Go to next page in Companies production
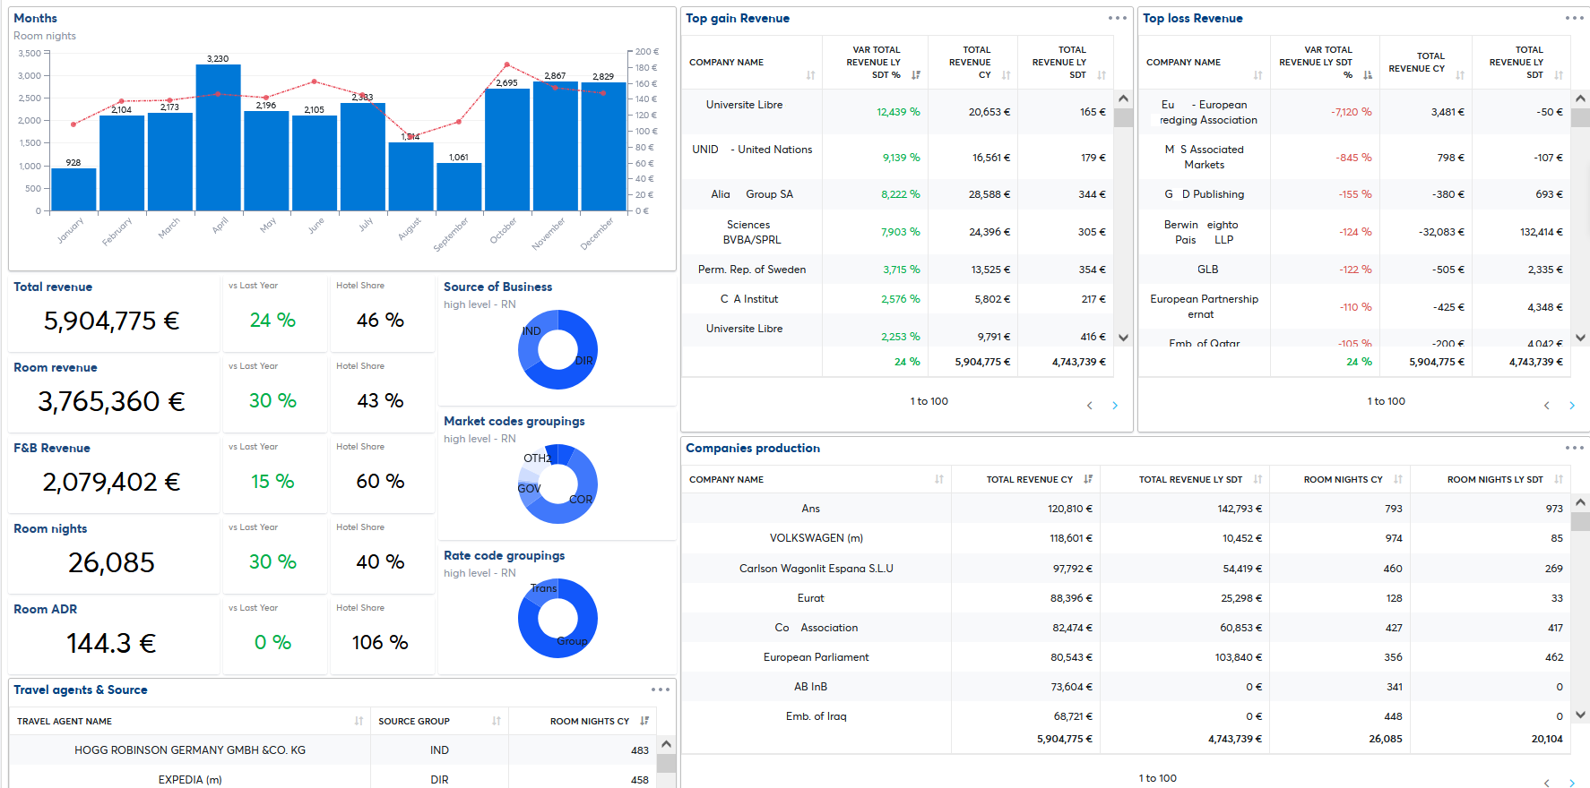 1571,783
